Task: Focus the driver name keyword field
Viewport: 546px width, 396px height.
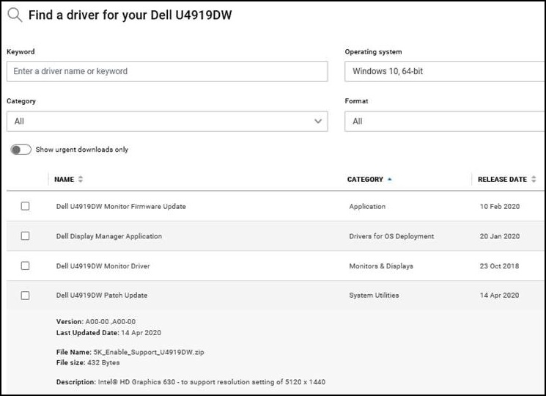Action: coord(167,71)
